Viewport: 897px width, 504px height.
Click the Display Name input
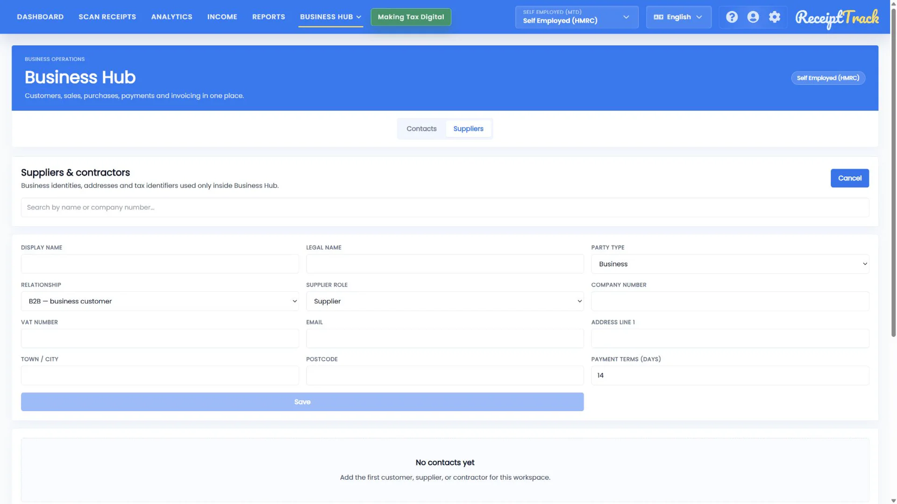[x=160, y=264]
